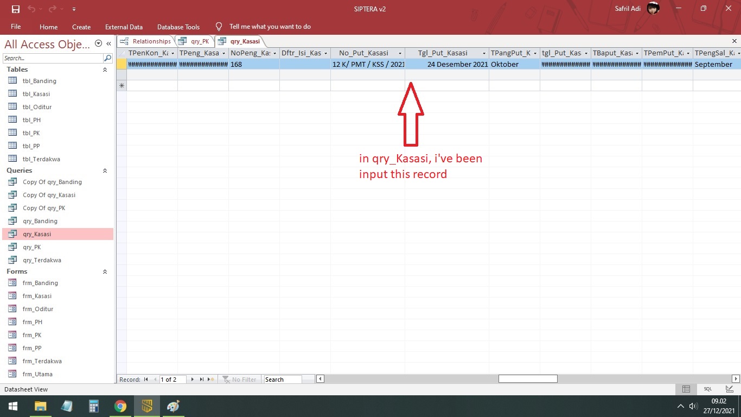Image resolution: width=741 pixels, height=417 pixels.
Task: Select highlighted qry_Kasasi in navigation pane
Action: click(x=58, y=234)
